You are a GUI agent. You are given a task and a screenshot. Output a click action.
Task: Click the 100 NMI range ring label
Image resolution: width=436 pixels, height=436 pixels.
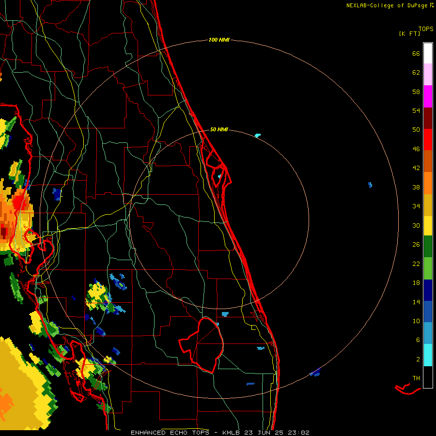tap(219, 40)
